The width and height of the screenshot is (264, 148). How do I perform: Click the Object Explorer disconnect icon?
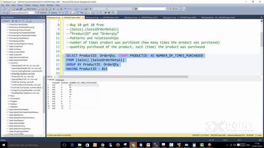pyautogui.click(x=16, y=21)
